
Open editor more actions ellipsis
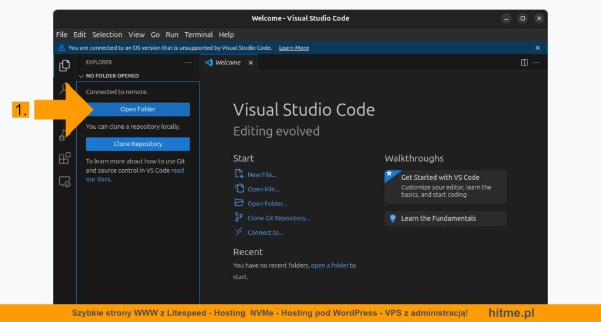pos(536,62)
